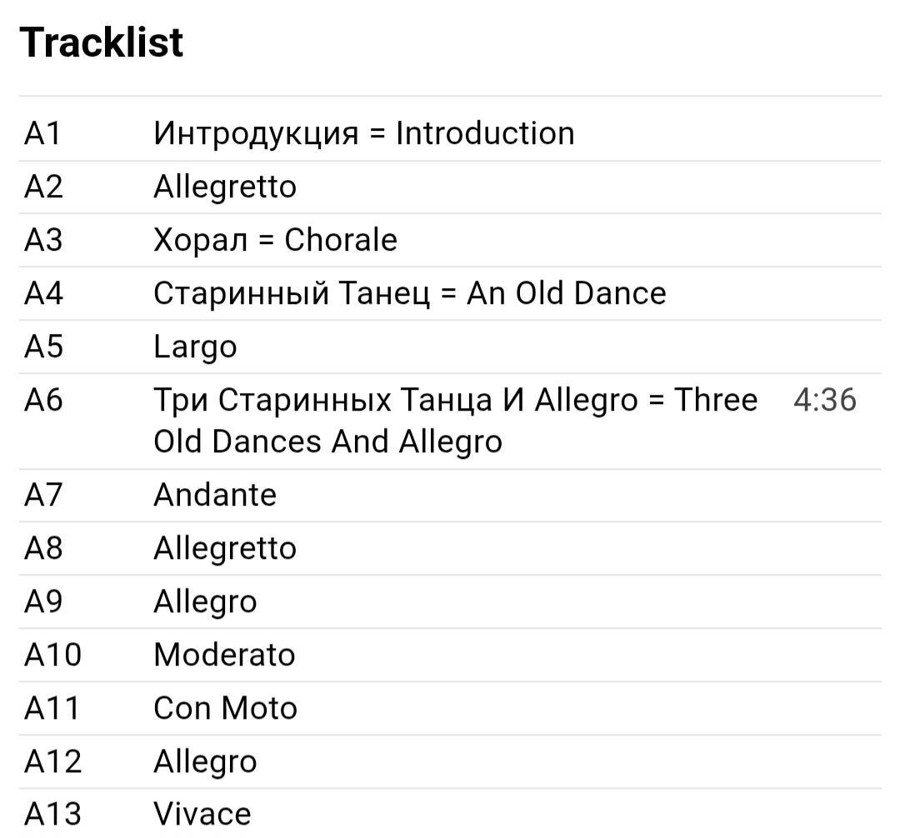Image resolution: width=900 pixels, height=838 pixels.
Task: Select the Allegro title on track A9
Action: [205, 601]
